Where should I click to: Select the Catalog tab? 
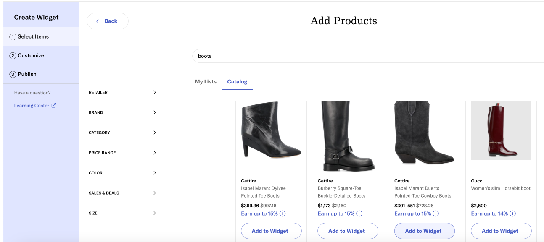click(237, 82)
